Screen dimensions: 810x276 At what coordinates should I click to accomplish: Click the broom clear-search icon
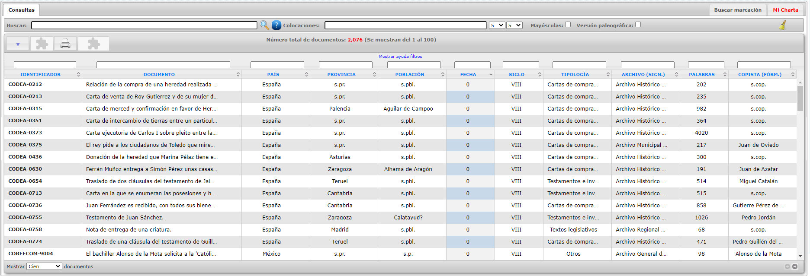pos(782,25)
